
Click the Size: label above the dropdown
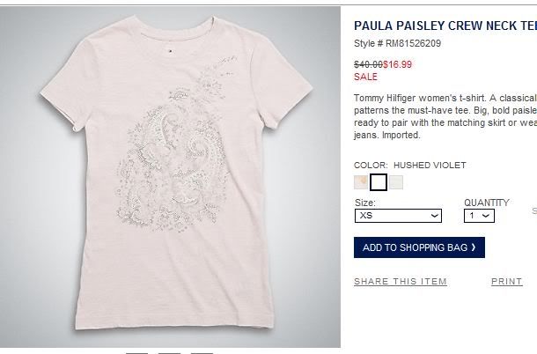(365, 203)
